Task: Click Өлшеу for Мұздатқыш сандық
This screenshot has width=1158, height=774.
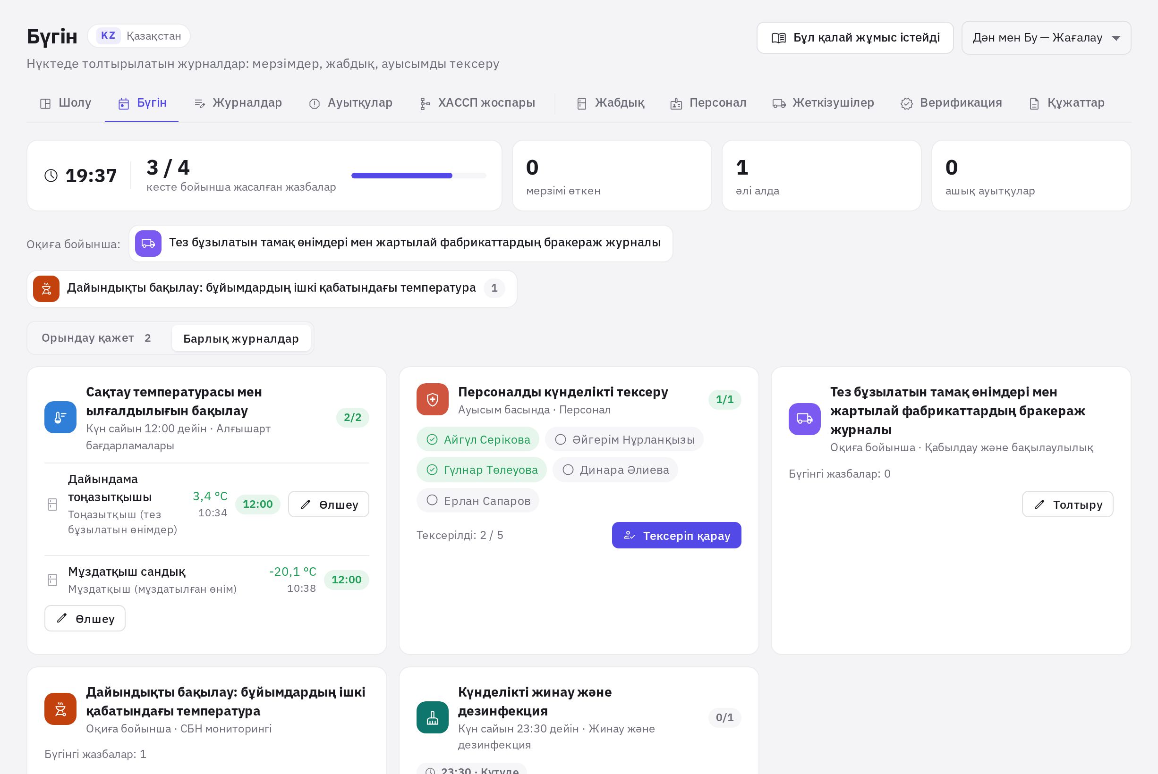Action: (x=85, y=619)
